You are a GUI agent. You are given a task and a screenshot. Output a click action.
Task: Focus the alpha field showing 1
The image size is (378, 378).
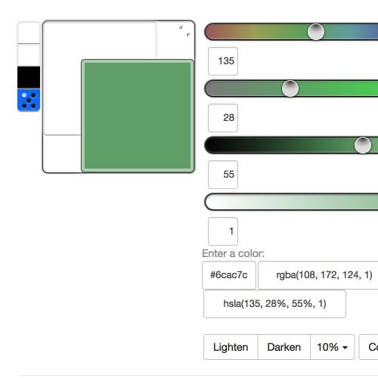click(x=223, y=231)
